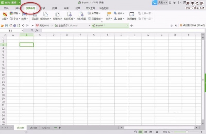
Task: Close the Book1 document tab
Action: (x=127, y=26)
